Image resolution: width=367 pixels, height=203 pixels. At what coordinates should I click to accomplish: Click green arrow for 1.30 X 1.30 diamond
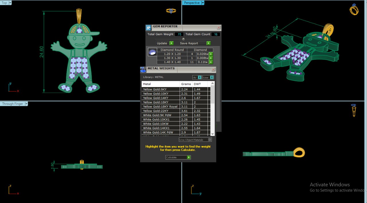[211, 58]
